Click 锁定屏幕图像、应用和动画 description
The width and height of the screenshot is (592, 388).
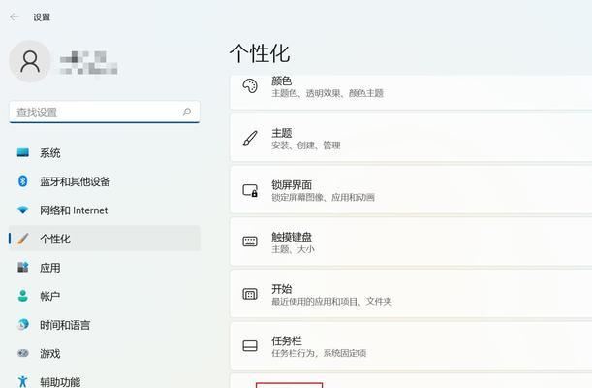(x=323, y=197)
